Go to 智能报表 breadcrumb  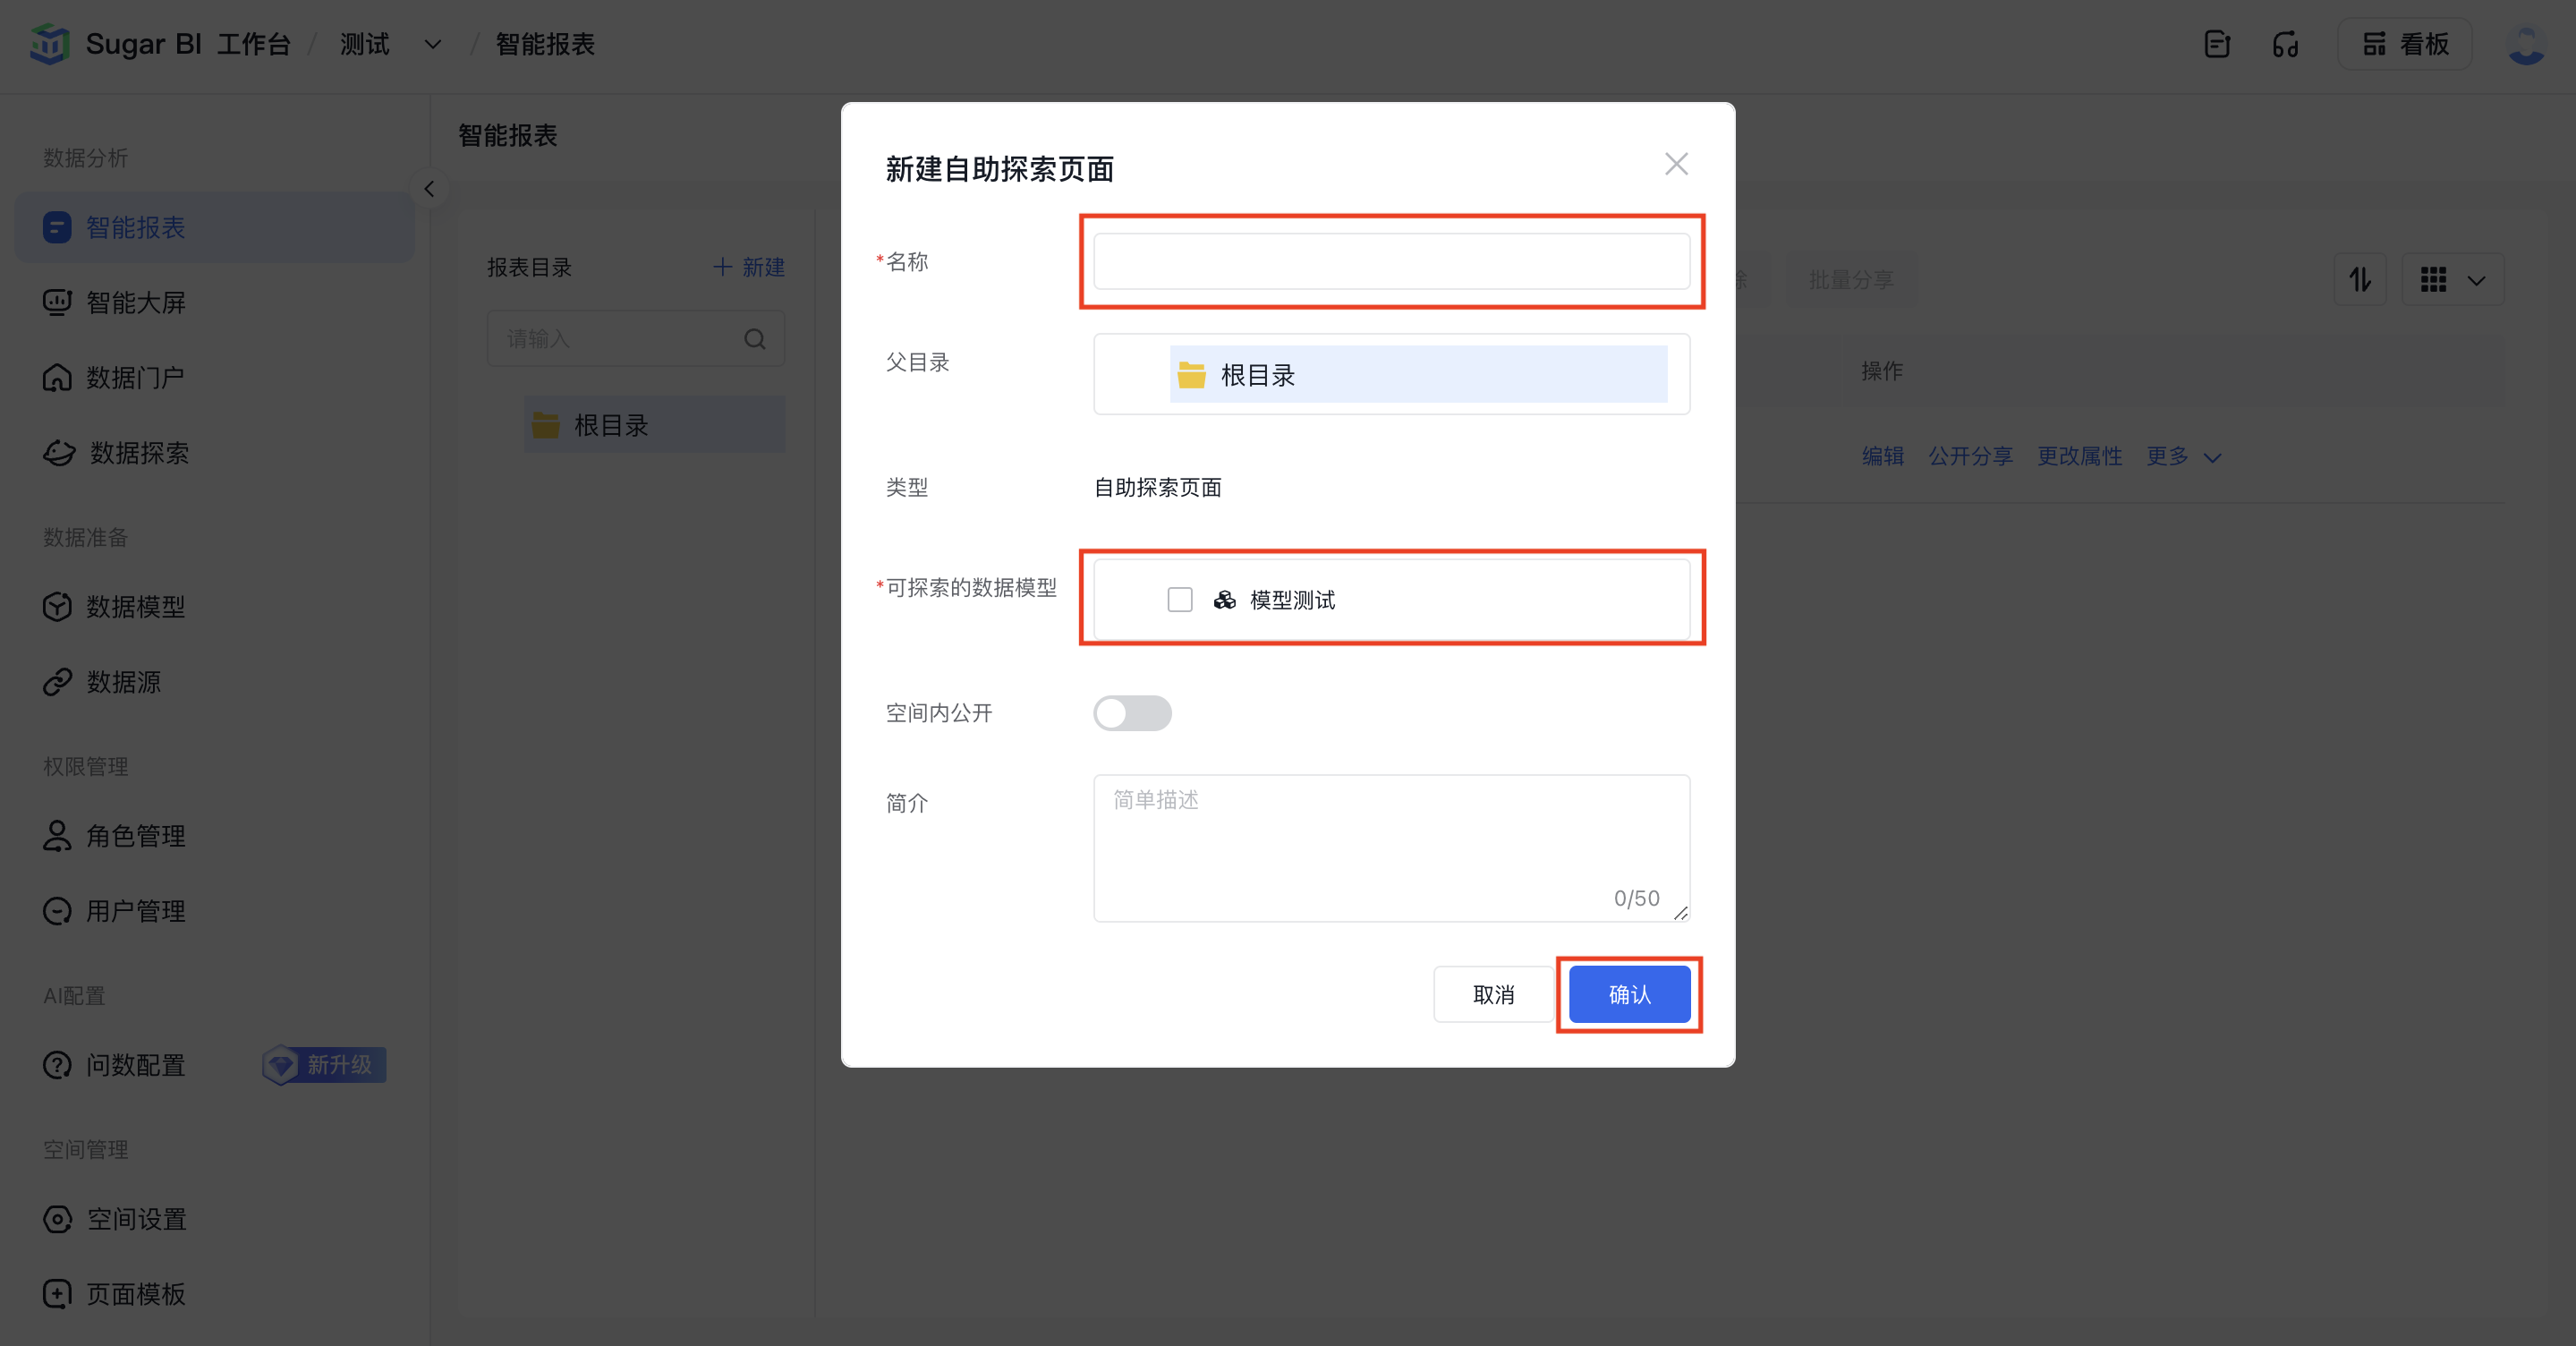(x=545, y=44)
